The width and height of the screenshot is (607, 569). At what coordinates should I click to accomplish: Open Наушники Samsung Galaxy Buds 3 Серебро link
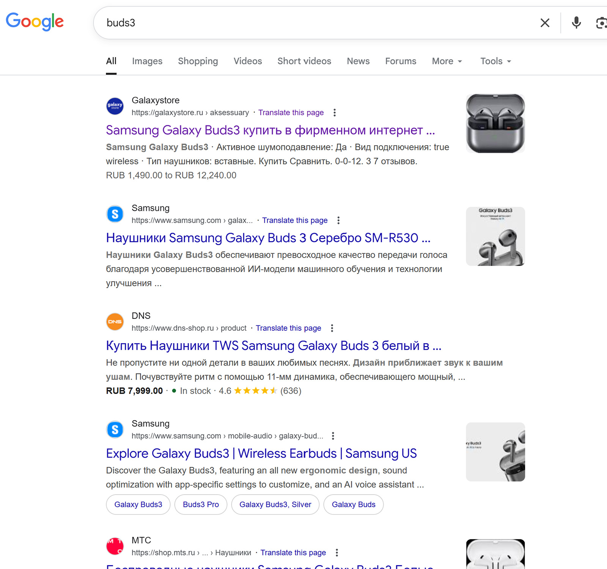point(268,238)
